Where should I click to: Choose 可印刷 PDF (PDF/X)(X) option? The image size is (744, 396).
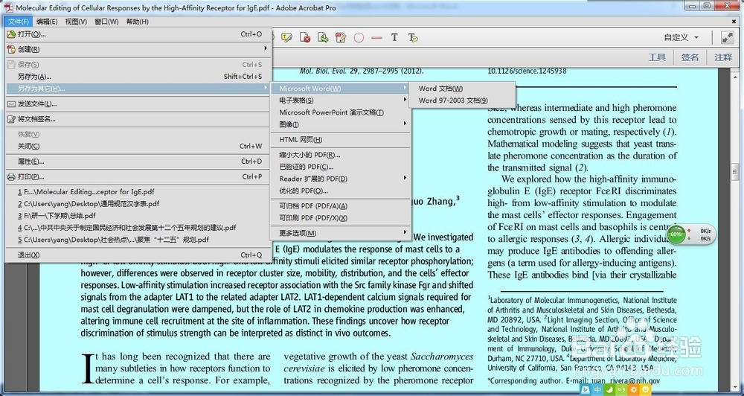[341, 217]
